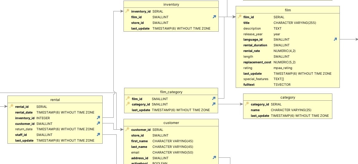Click the mpaa_rating data type in film

(283, 68)
